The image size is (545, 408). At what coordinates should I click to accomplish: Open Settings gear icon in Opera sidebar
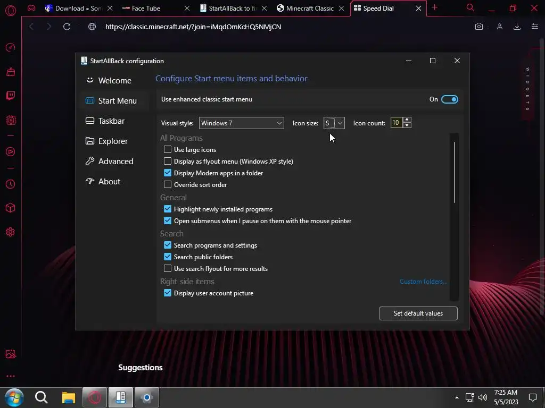(x=11, y=232)
